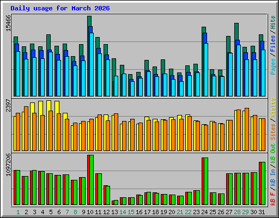
Task: Click the 15466 hits axis label
Action: [x=8, y=23]
